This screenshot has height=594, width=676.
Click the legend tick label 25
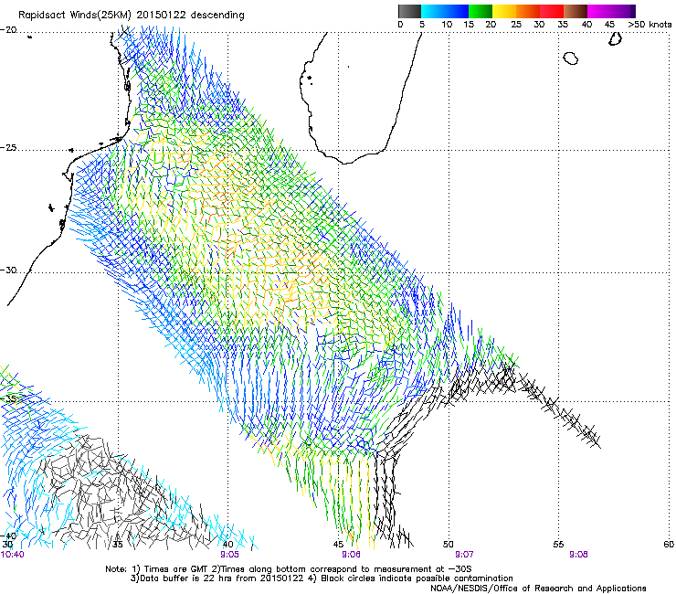click(516, 25)
